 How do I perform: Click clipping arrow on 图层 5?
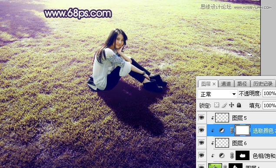(213, 118)
